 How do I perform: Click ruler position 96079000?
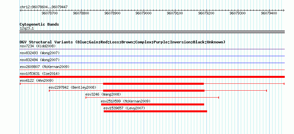tap(144, 13)
